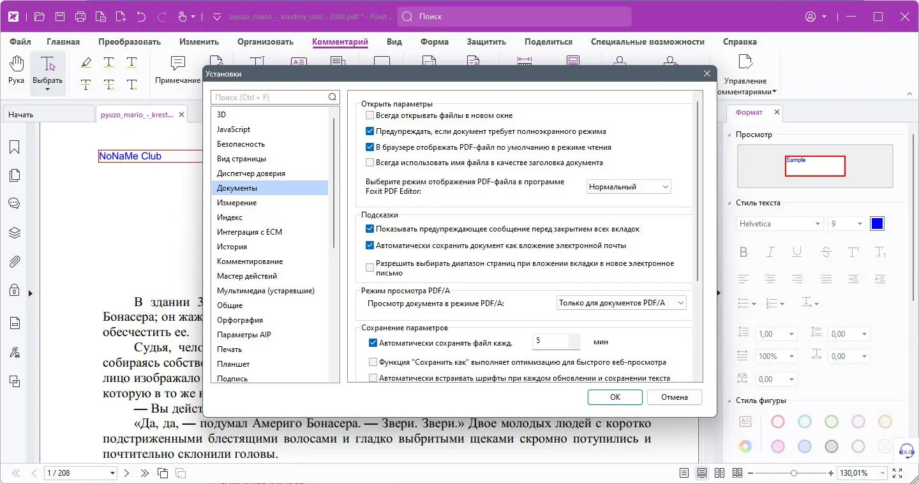Click the blue text color swatch
Image resolution: width=919 pixels, height=484 pixels.
coord(877,224)
